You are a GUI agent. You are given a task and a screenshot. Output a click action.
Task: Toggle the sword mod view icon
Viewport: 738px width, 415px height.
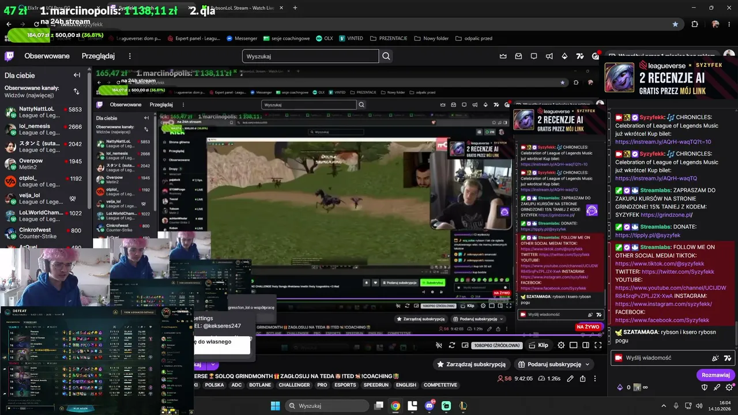tap(717, 387)
